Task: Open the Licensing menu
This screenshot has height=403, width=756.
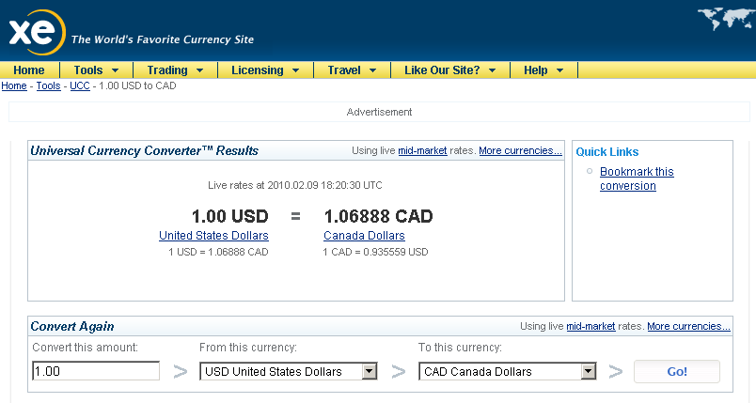Action: point(264,70)
